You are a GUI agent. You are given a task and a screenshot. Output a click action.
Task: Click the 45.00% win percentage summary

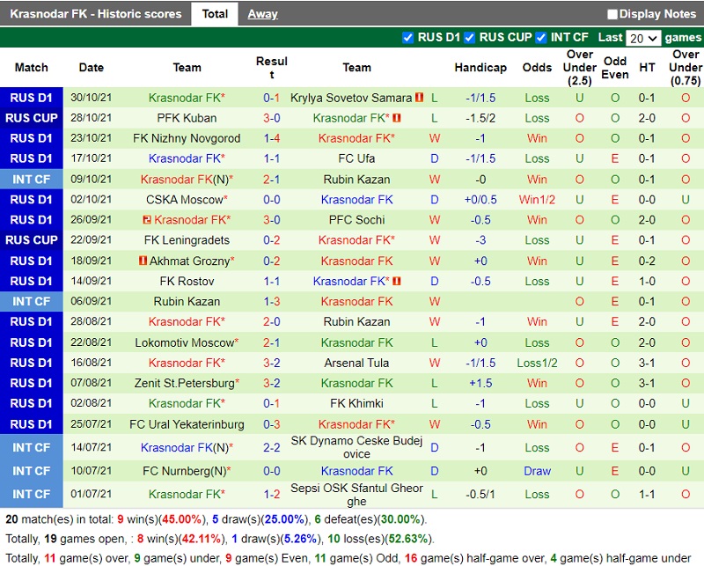tap(182, 519)
